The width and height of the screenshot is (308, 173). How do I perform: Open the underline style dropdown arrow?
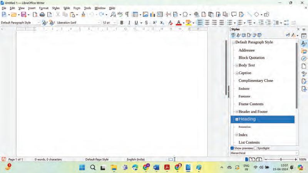point(141,23)
